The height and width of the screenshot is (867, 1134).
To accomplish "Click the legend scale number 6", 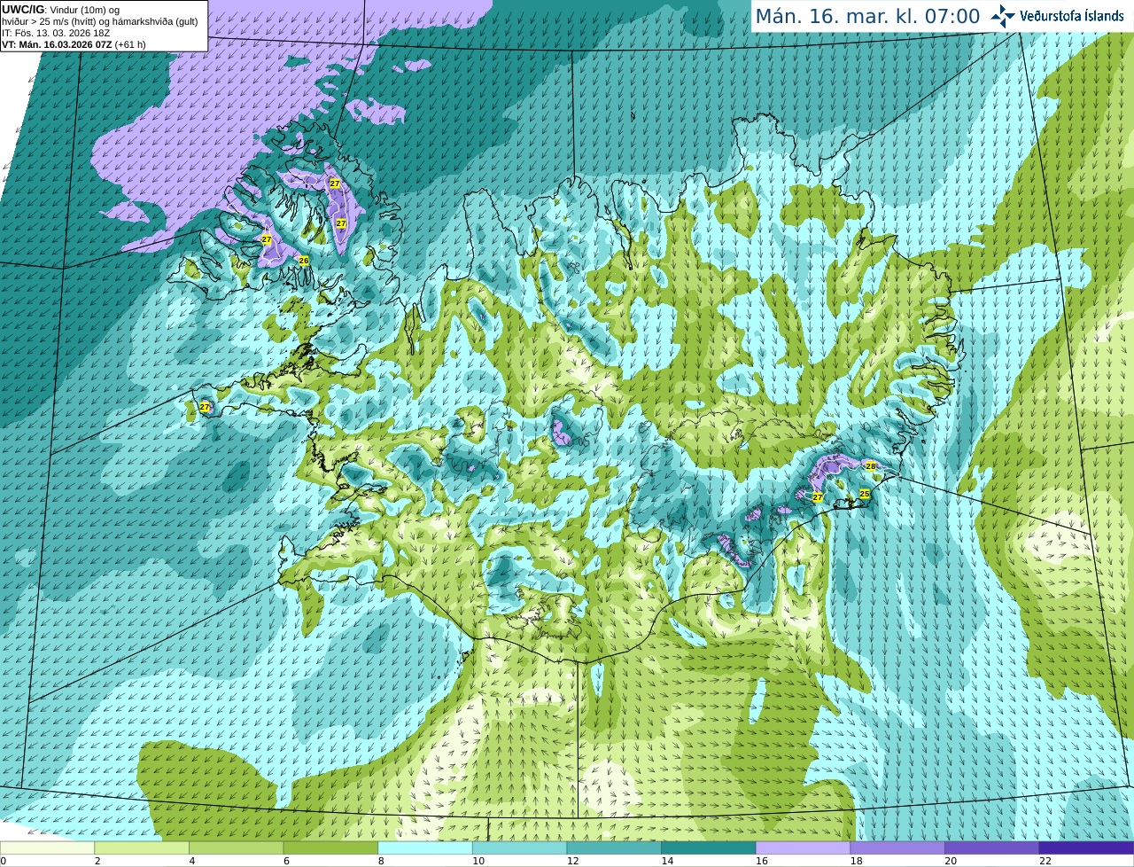I will (286, 861).
